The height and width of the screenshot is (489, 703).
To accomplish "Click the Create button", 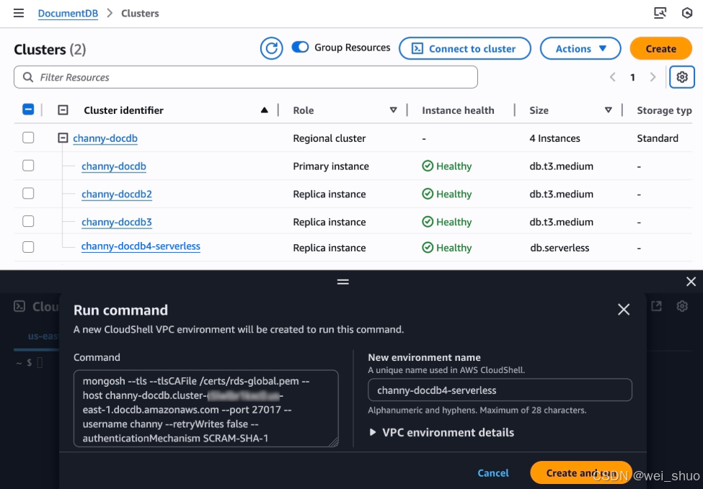I will [x=661, y=48].
